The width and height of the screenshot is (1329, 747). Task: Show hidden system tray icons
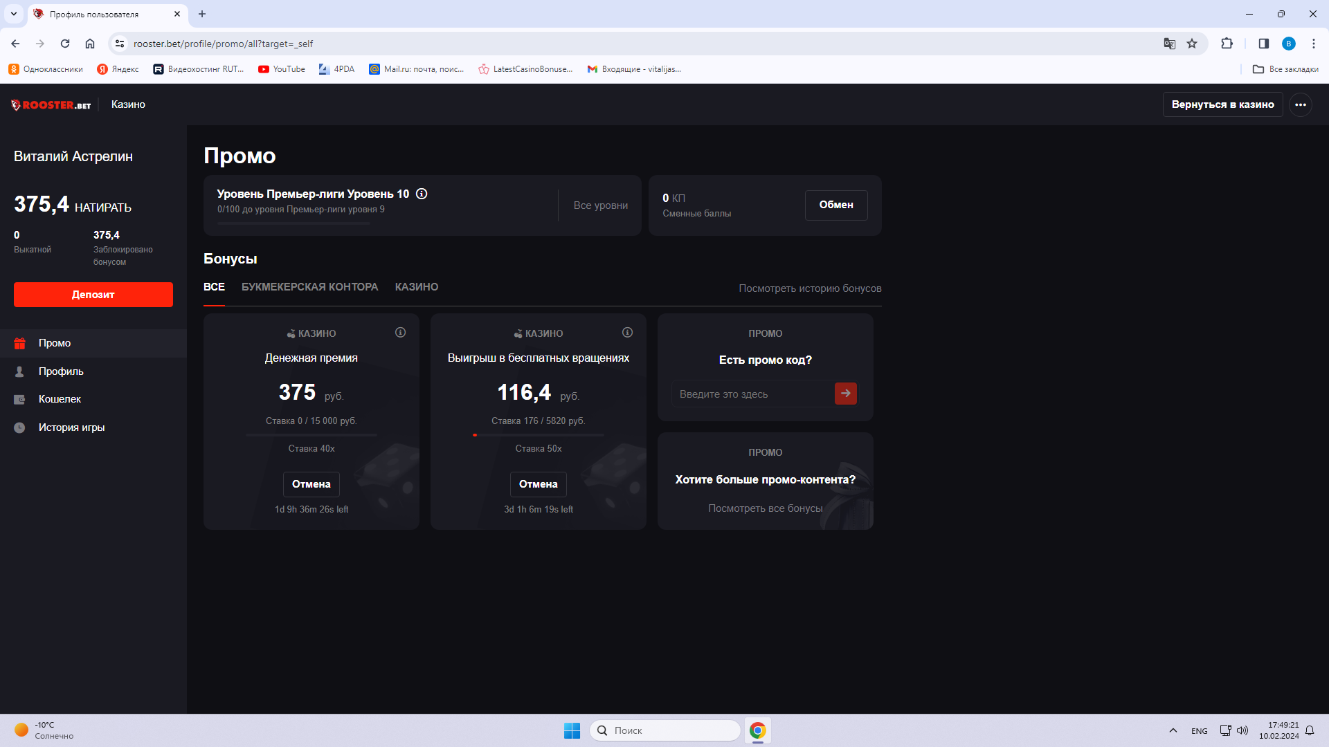tap(1173, 730)
